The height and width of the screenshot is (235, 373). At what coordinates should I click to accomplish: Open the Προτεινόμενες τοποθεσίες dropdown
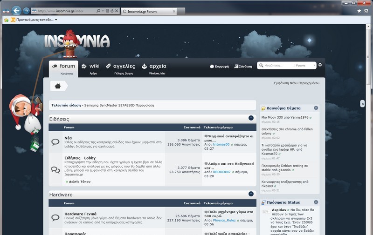pos(56,20)
